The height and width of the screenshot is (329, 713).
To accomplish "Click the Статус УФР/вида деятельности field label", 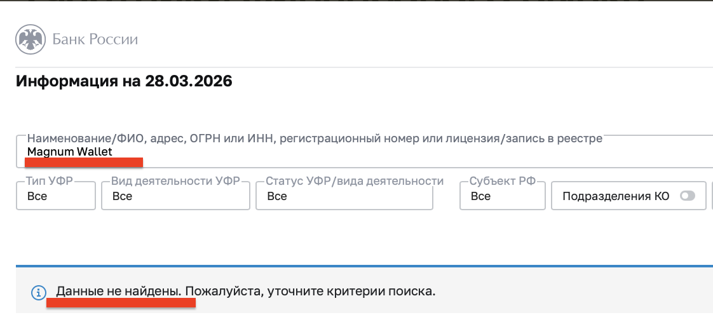I will pos(355,181).
